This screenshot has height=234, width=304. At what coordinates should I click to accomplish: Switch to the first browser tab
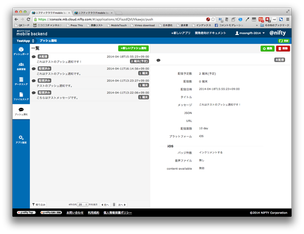click(x=50, y=13)
